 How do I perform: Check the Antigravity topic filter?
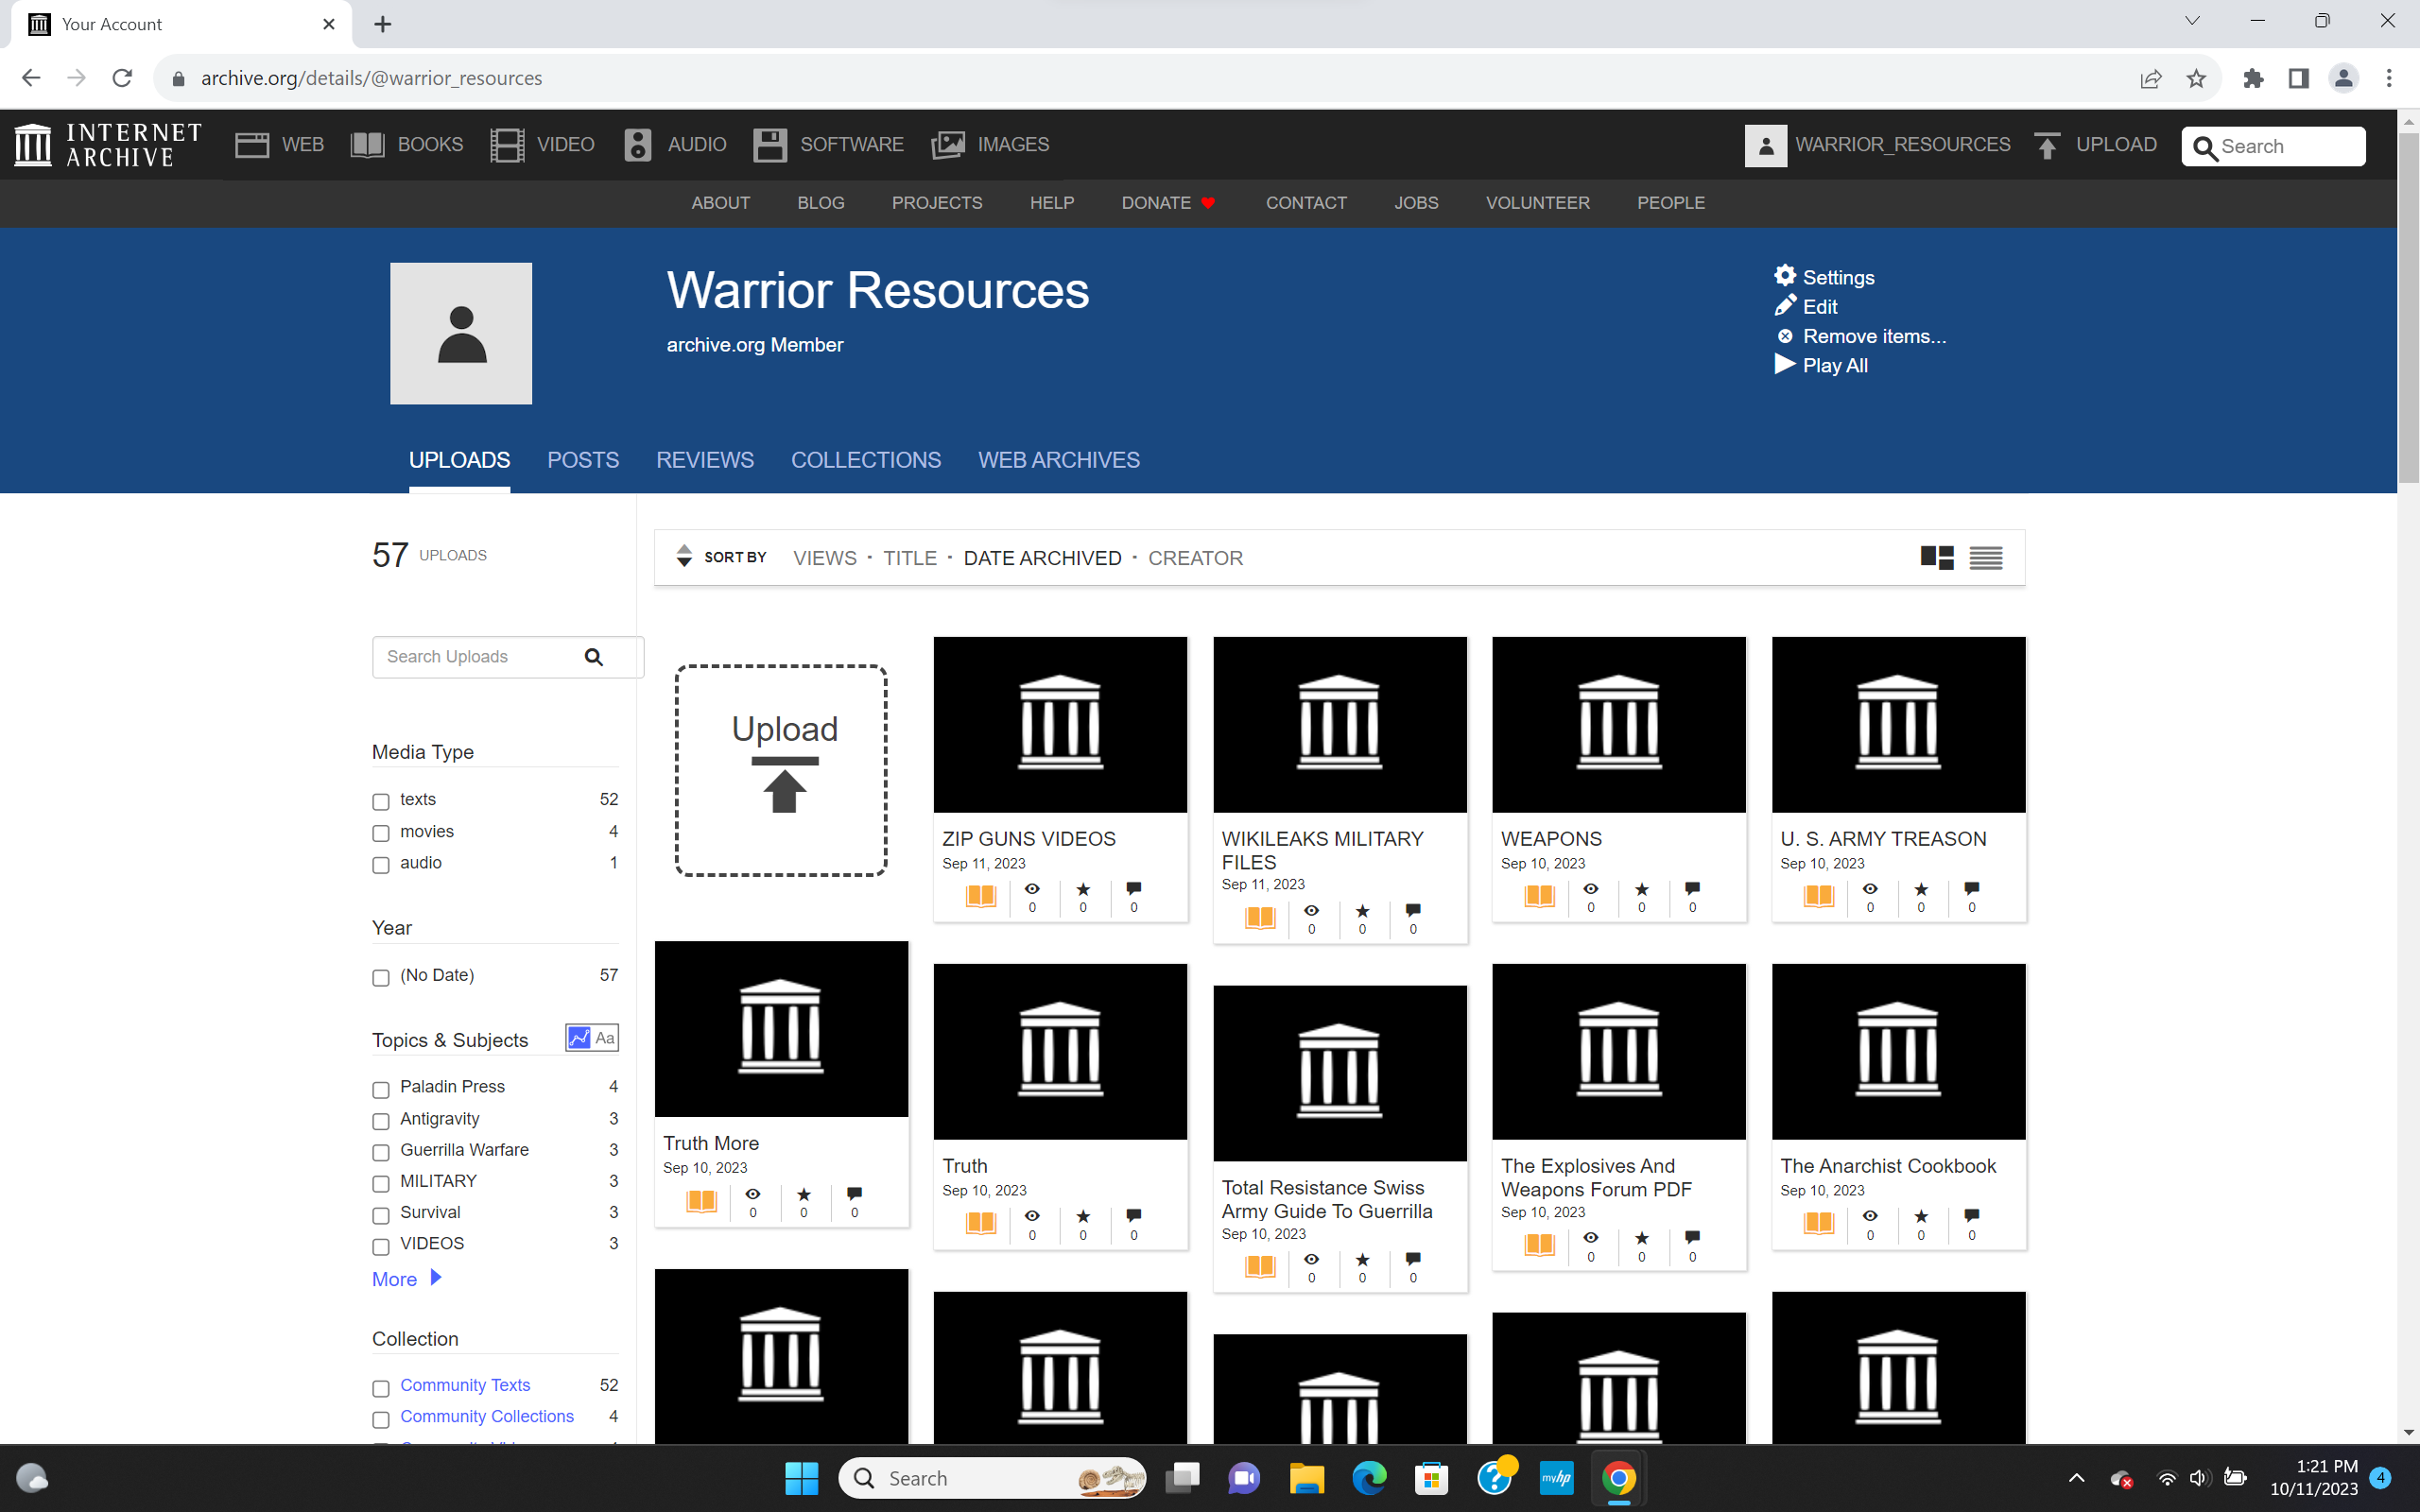click(x=381, y=1121)
